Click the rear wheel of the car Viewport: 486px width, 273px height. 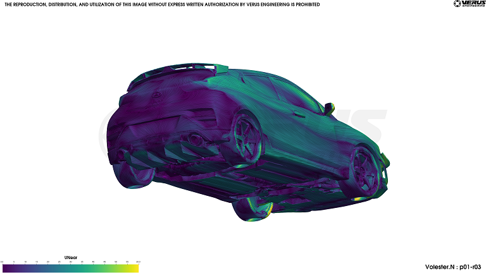pyautogui.click(x=246, y=135)
